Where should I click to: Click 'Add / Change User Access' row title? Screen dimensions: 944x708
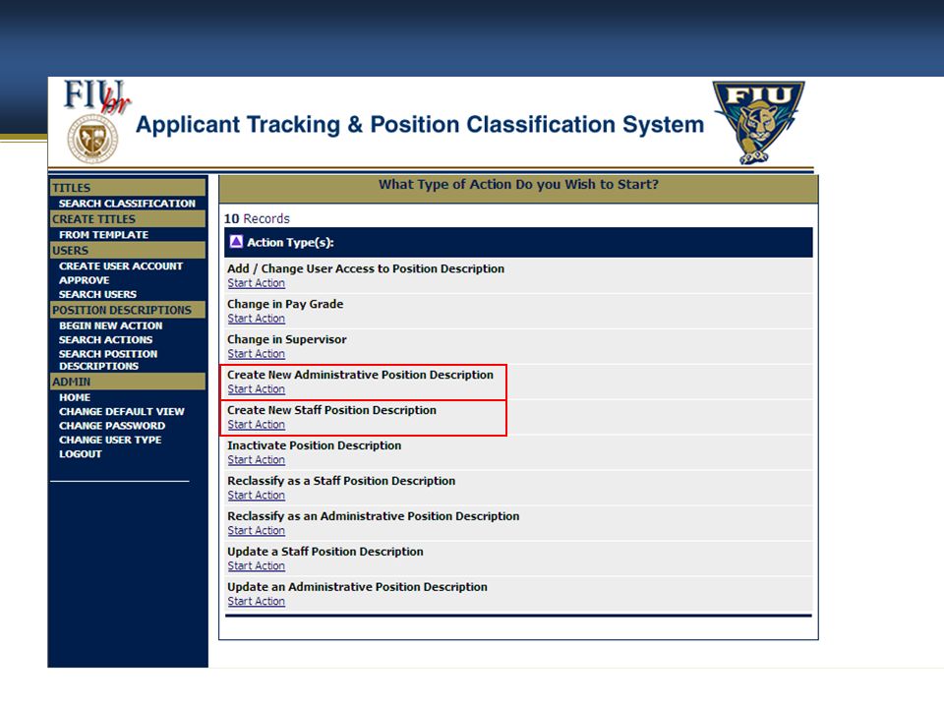pos(366,269)
